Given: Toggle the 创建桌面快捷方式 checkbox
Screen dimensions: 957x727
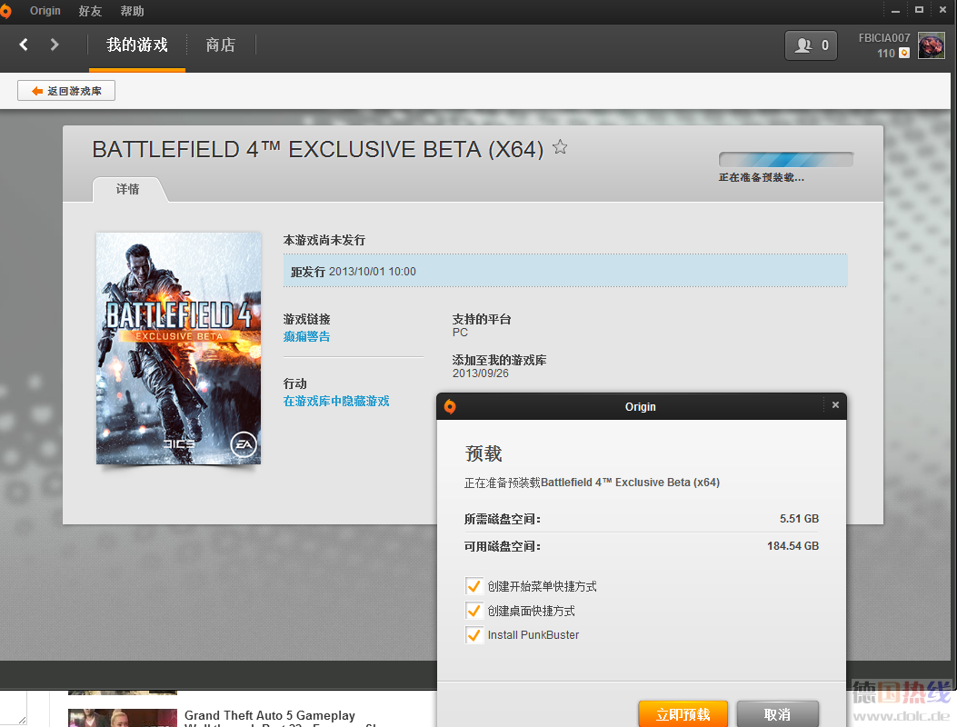Looking at the screenshot, I should [474, 611].
